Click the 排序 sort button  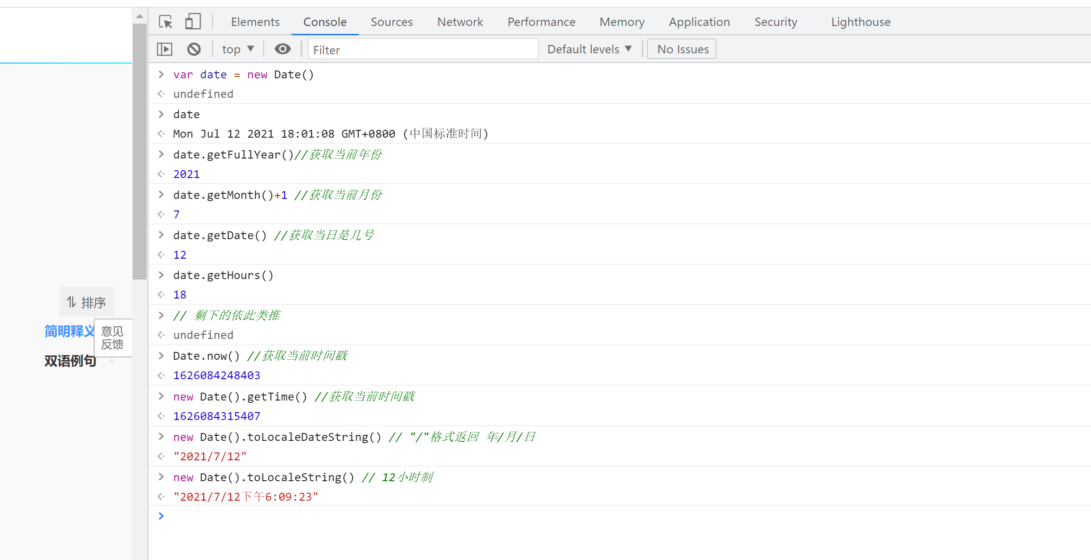pyautogui.click(x=87, y=302)
